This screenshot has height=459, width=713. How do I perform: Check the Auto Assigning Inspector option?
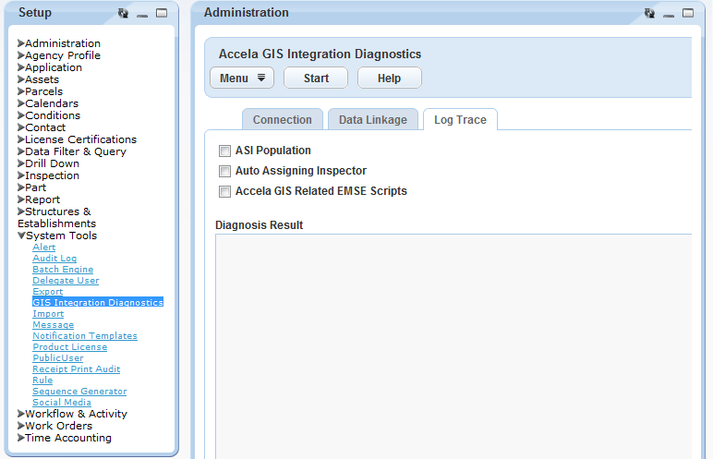click(x=224, y=171)
